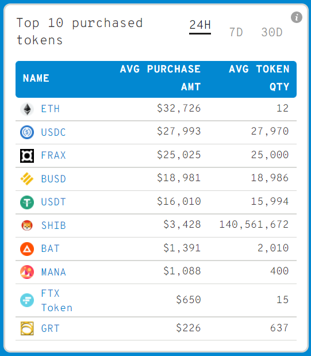Click the Shiba Inu dog icon

[27, 225]
